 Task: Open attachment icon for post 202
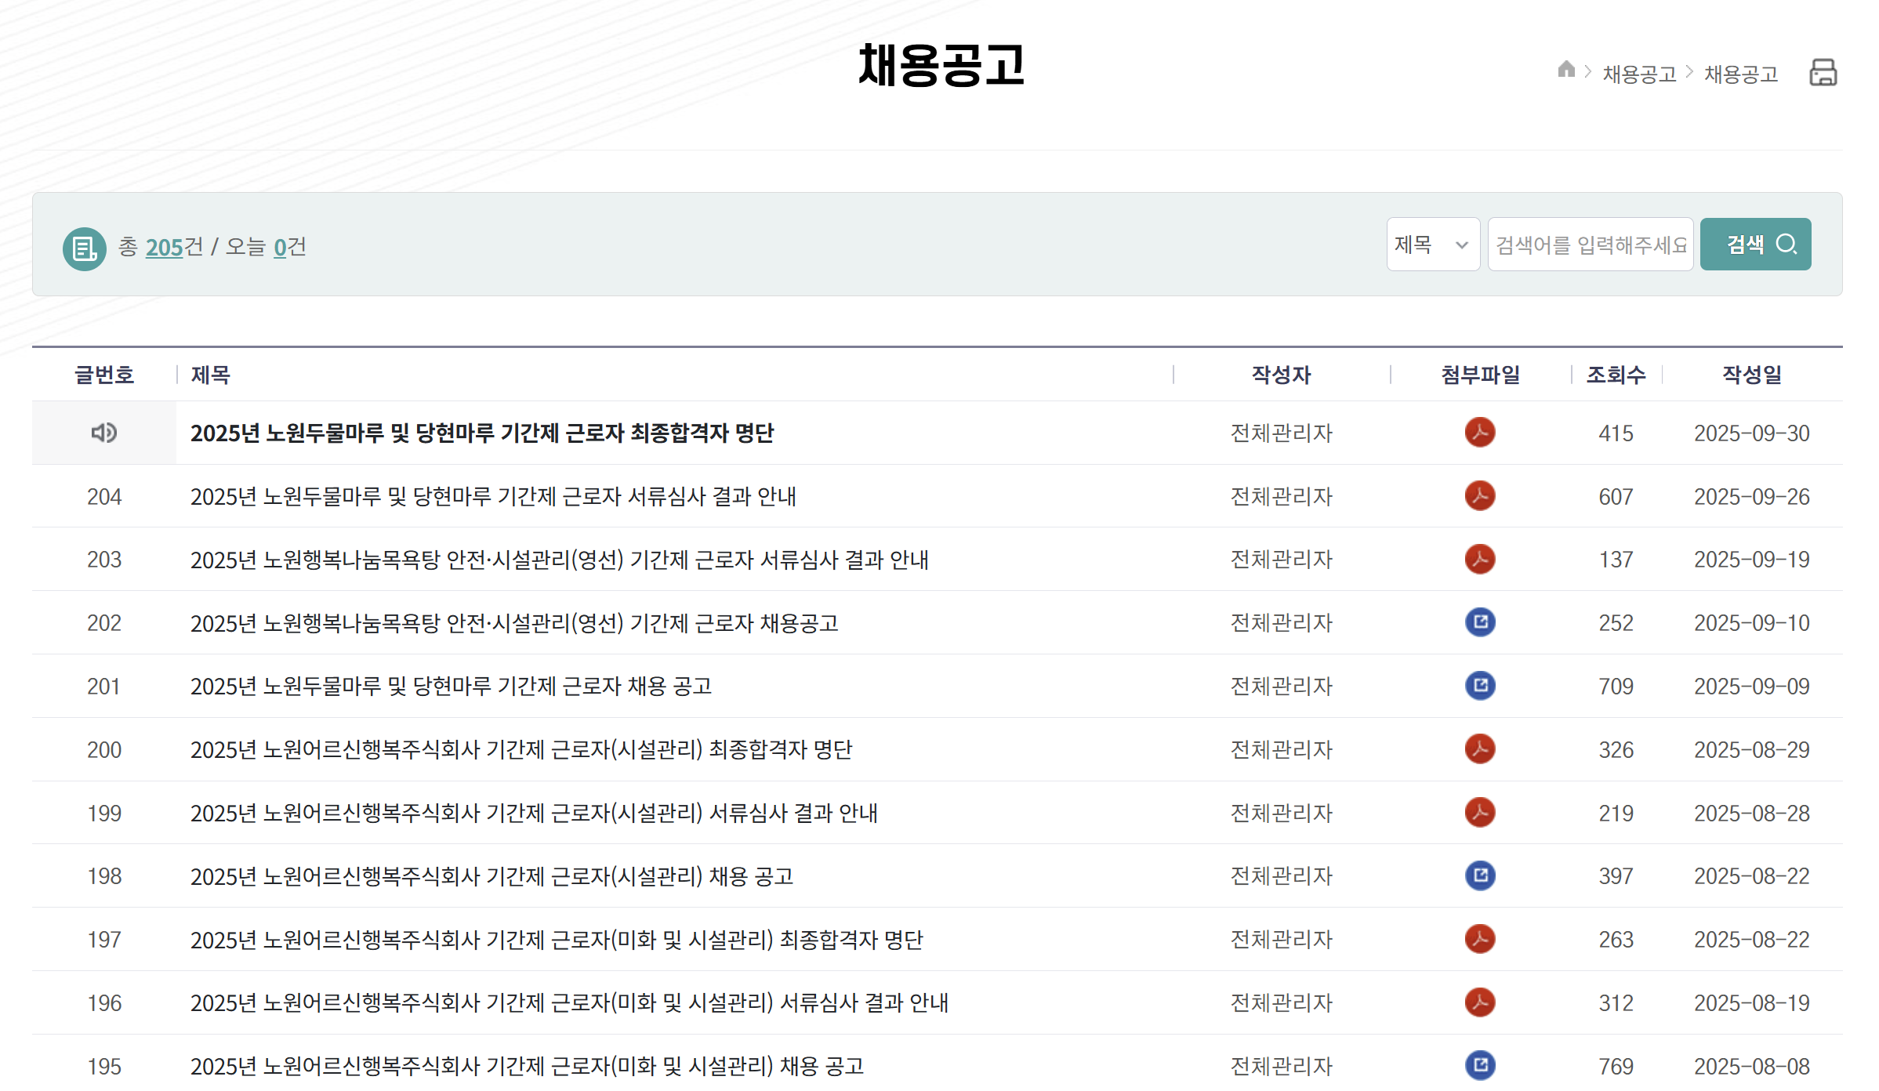coord(1479,622)
